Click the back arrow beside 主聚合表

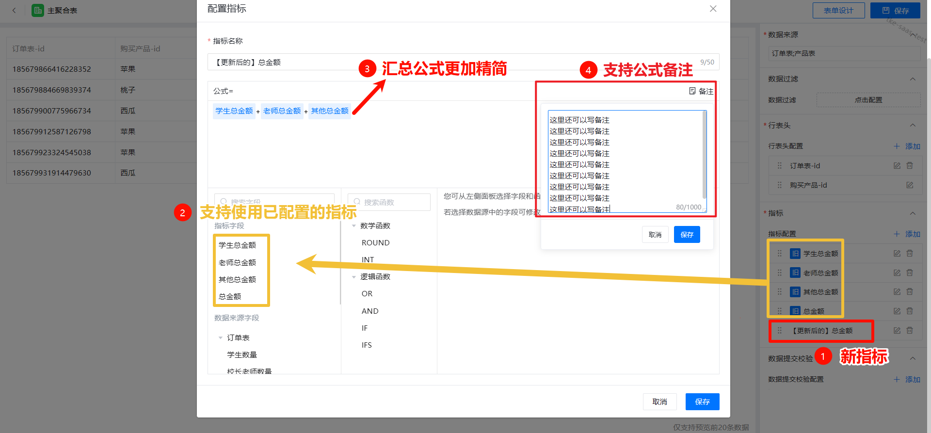click(14, 10)
